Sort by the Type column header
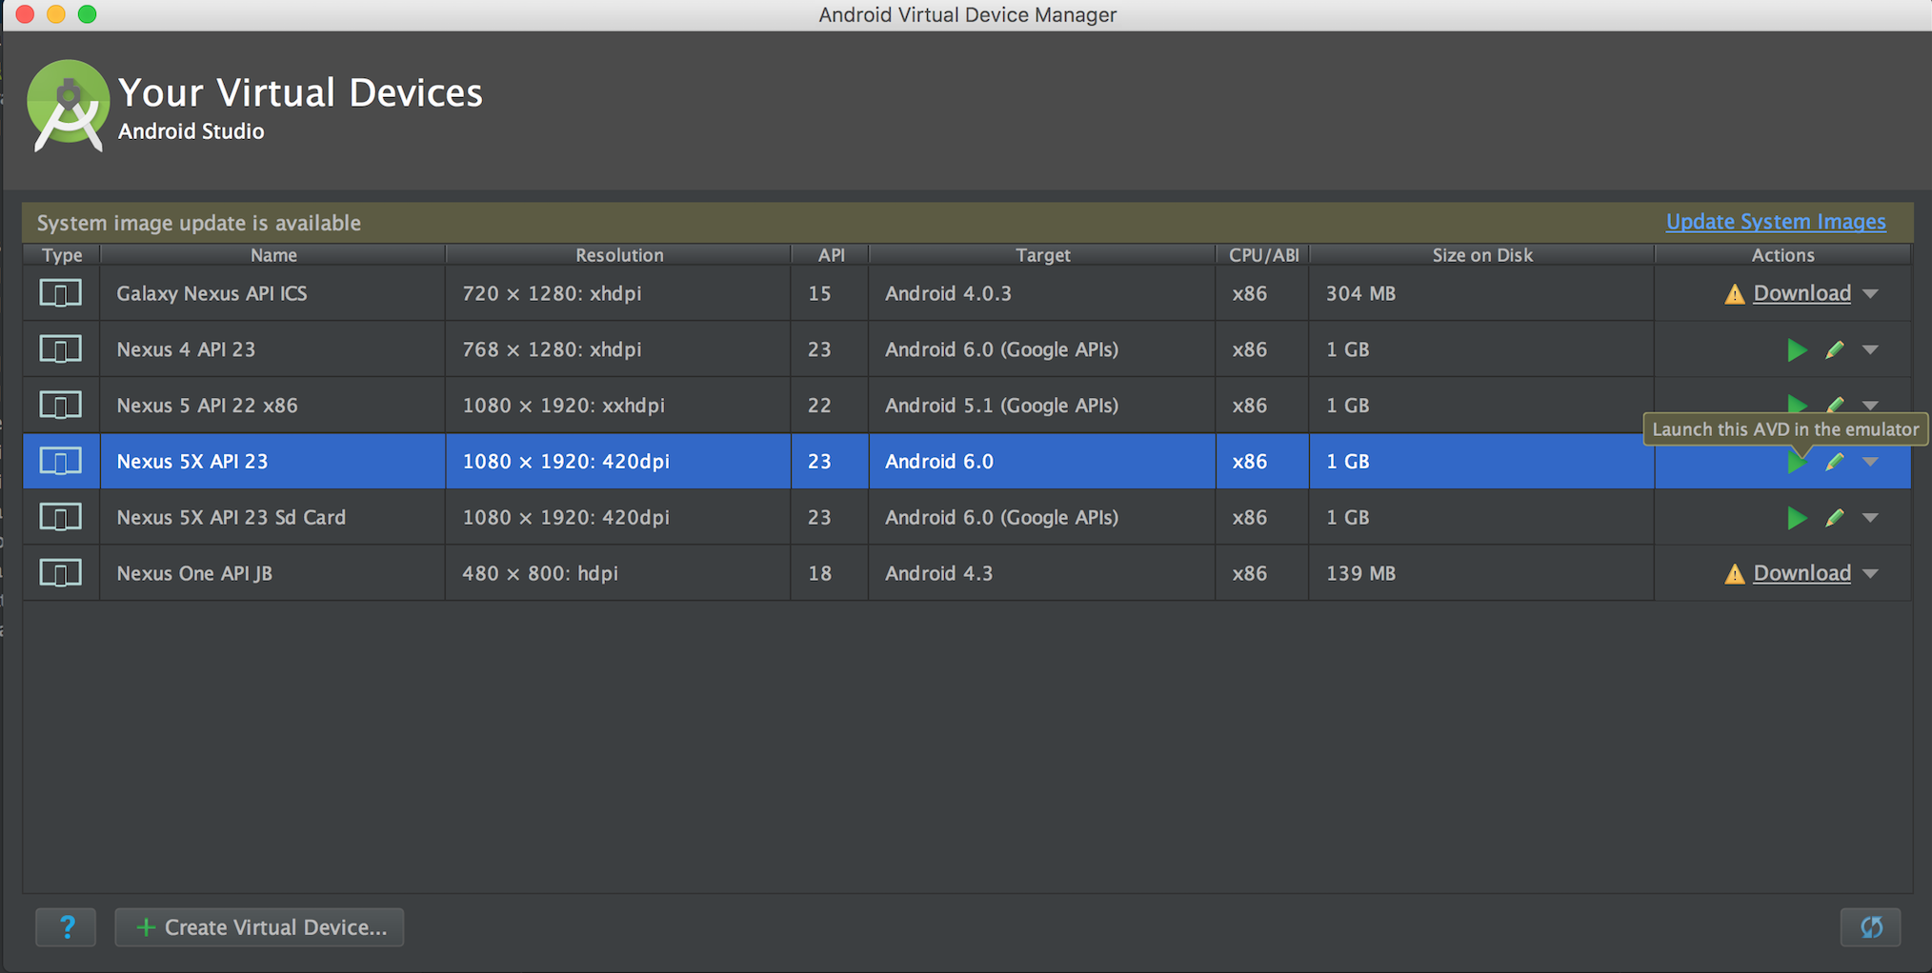The height and width of the screenshot is (973, 1932). [62, 255]
